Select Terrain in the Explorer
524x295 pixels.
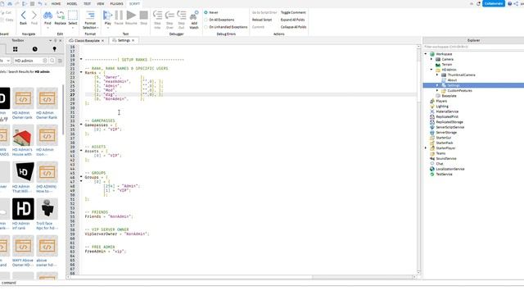pos(446,65)
